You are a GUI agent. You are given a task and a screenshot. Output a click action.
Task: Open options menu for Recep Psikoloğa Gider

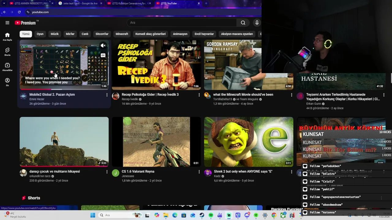click(199, 95)
